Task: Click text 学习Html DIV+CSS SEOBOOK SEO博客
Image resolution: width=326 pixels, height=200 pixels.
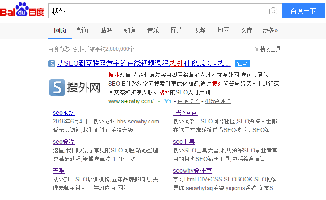Action: point(225,179)
